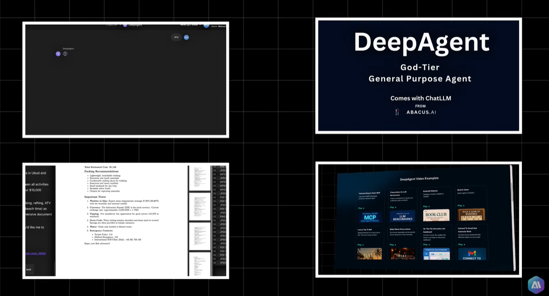Open the Make dinner reservations thumbnail
Screen dimensions: 549x296
point(403,254)
